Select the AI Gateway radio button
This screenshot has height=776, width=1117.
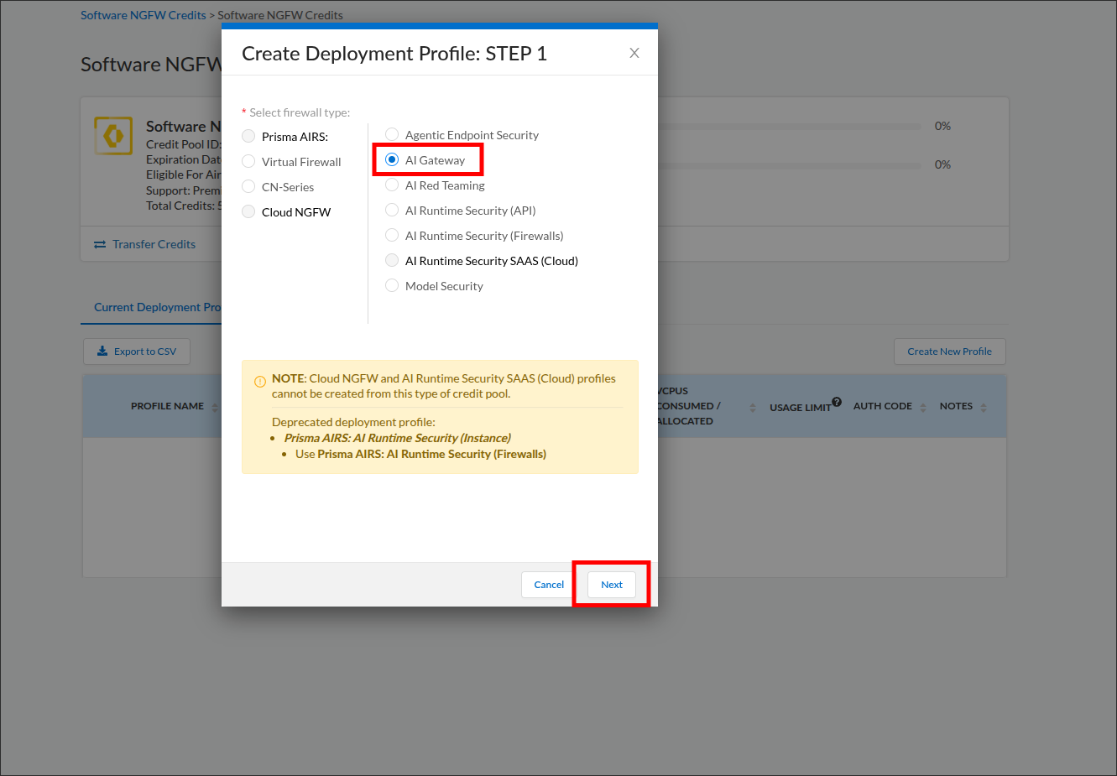392,159
